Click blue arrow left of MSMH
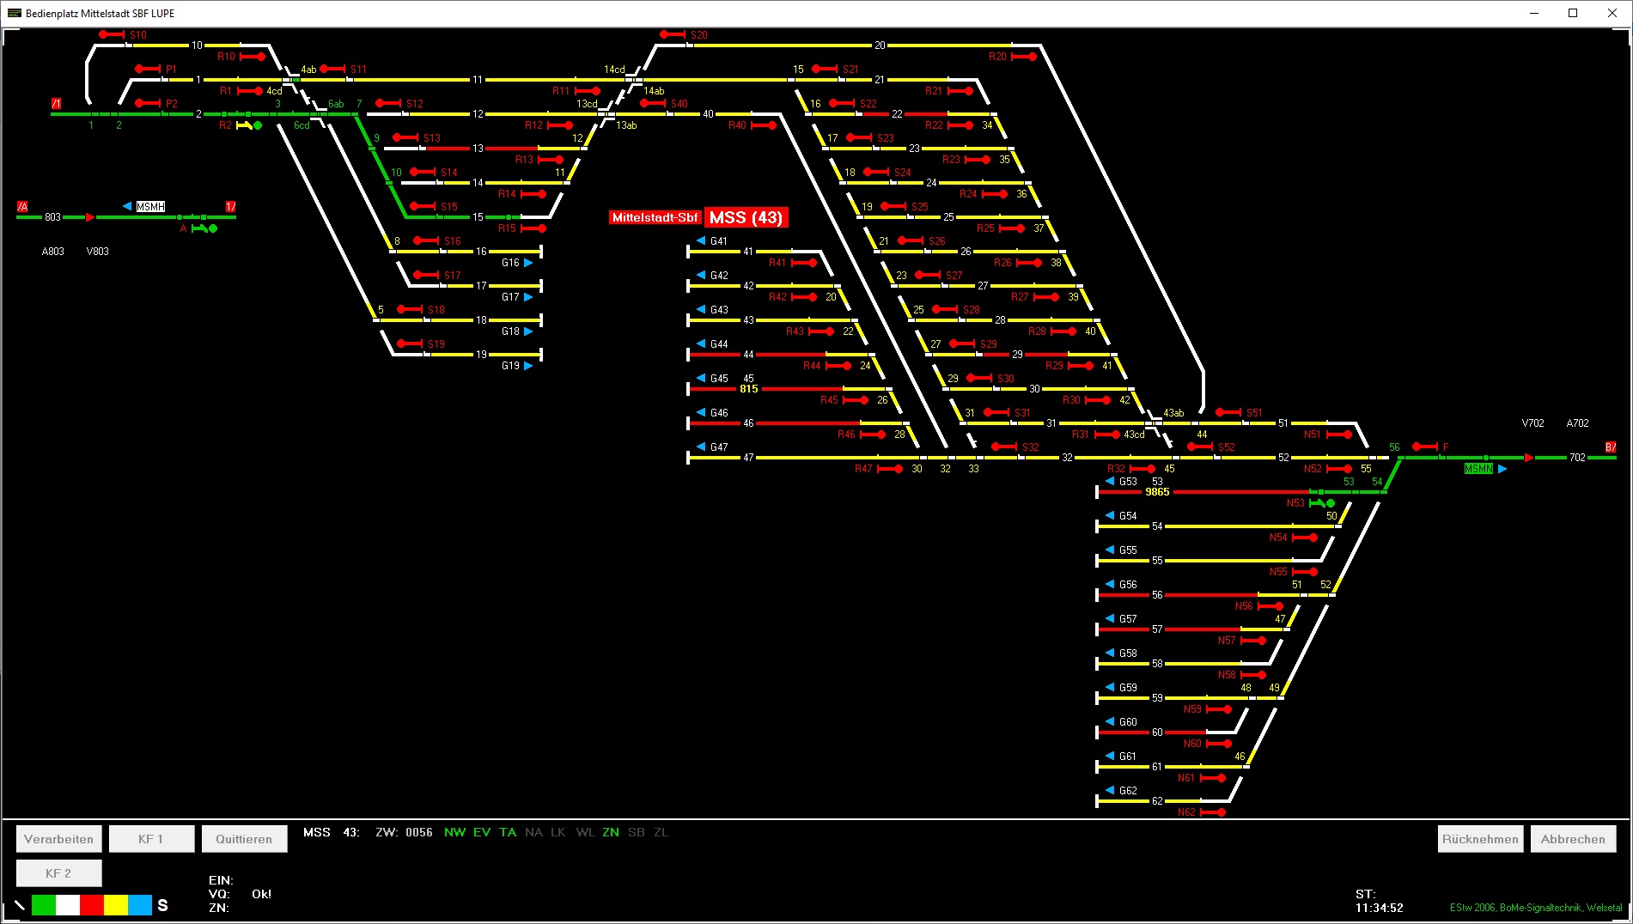 point(127,206)
